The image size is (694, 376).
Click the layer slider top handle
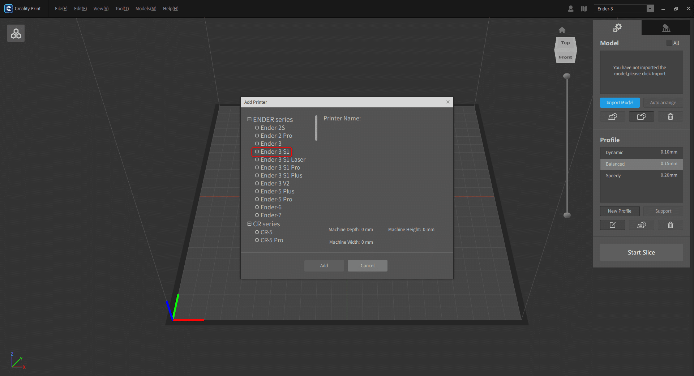click(567, 76)
